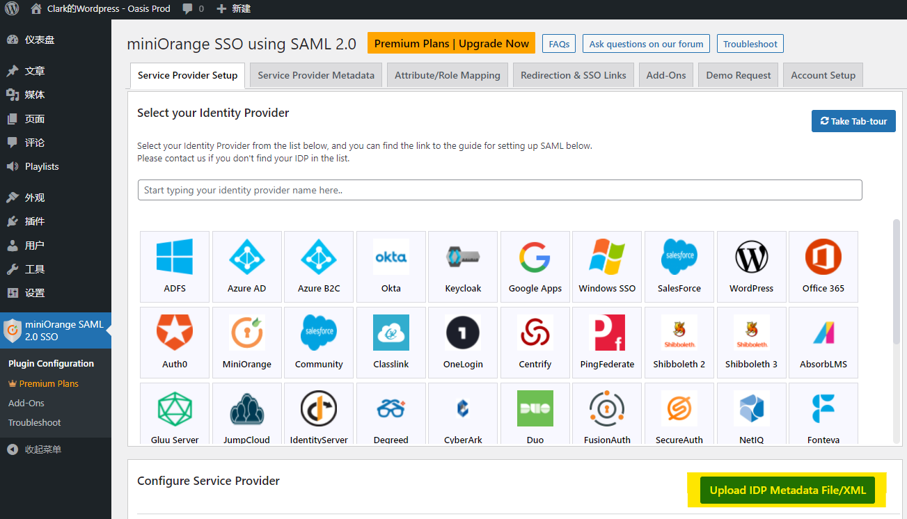The width and height of the screenshot is (907, 519).
Task: Switch to Attribute/Role Mapping tab
Action: pos(447,75)
